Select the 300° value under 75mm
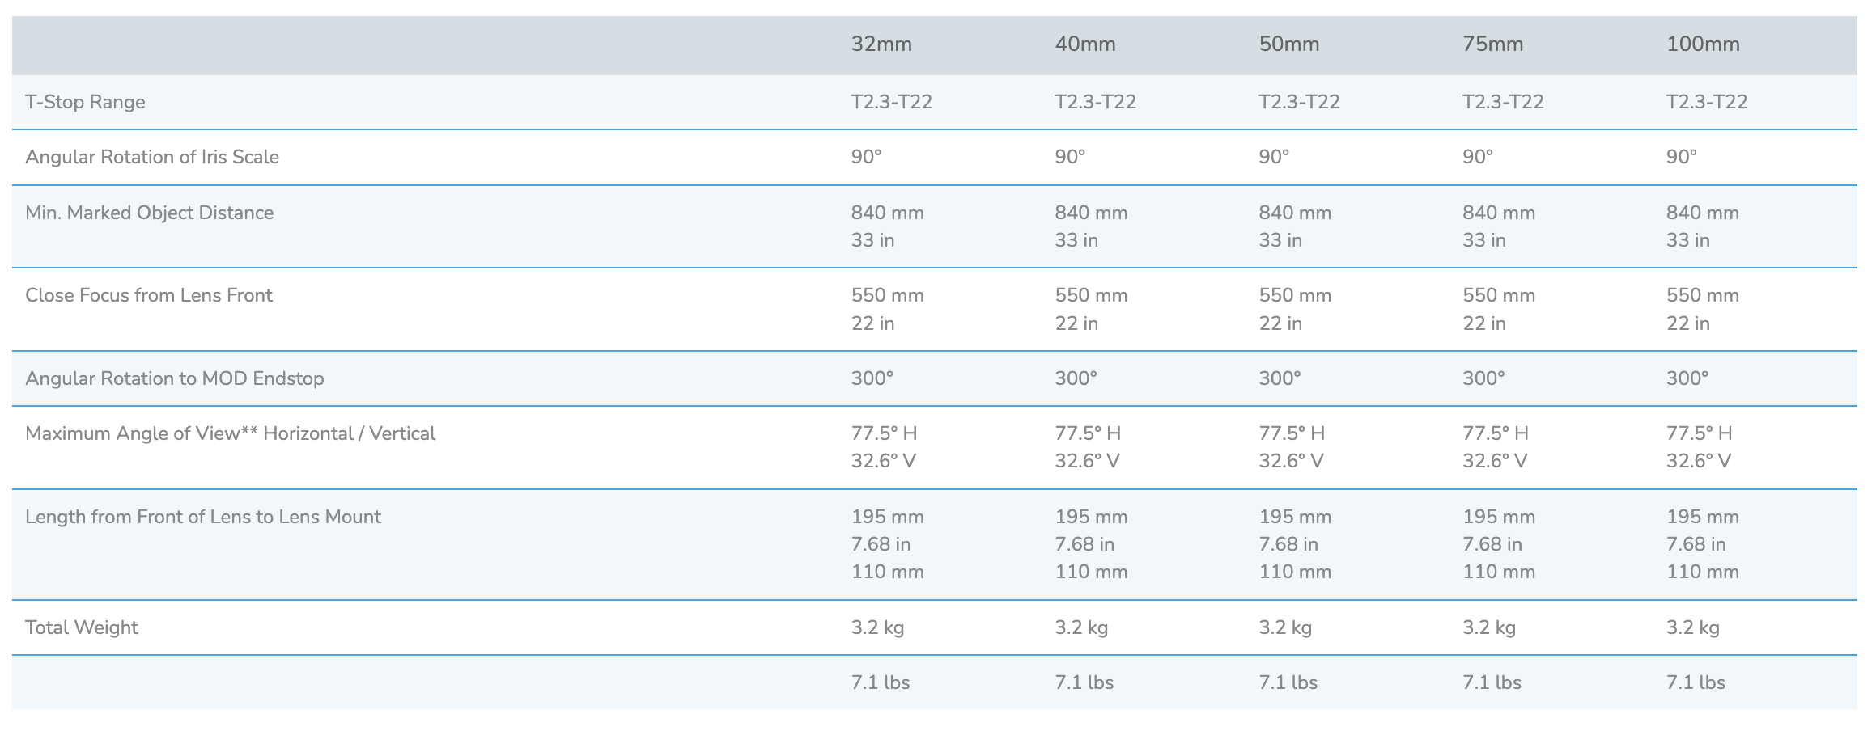Image resolution: width=1876 pixels, height=731 pixels. [x=1484, y=378]
